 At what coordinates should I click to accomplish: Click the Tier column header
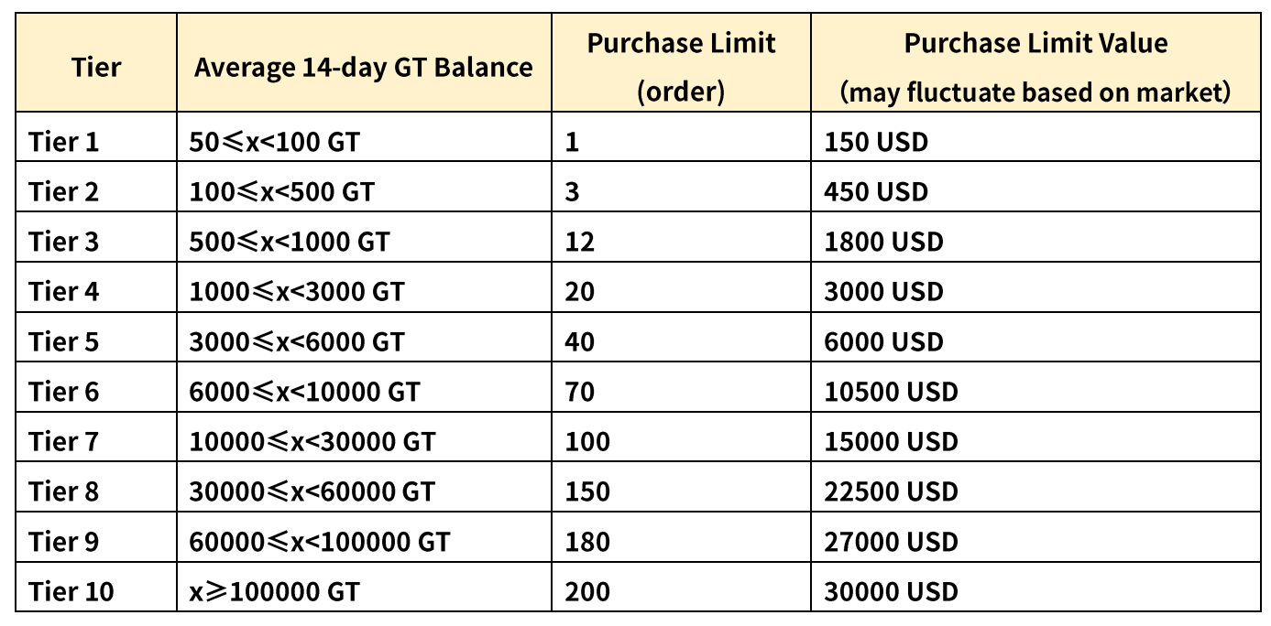coord(96,67)
